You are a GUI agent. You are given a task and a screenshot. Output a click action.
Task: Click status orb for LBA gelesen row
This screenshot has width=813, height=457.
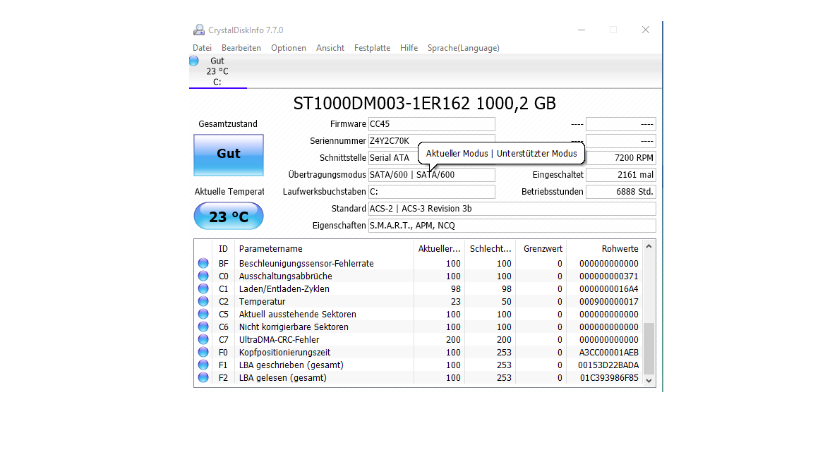tap(203, 378)
